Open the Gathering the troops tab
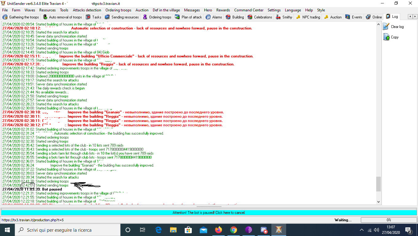The height and width of the screenshot is (236, 418). tap(21, 17)
